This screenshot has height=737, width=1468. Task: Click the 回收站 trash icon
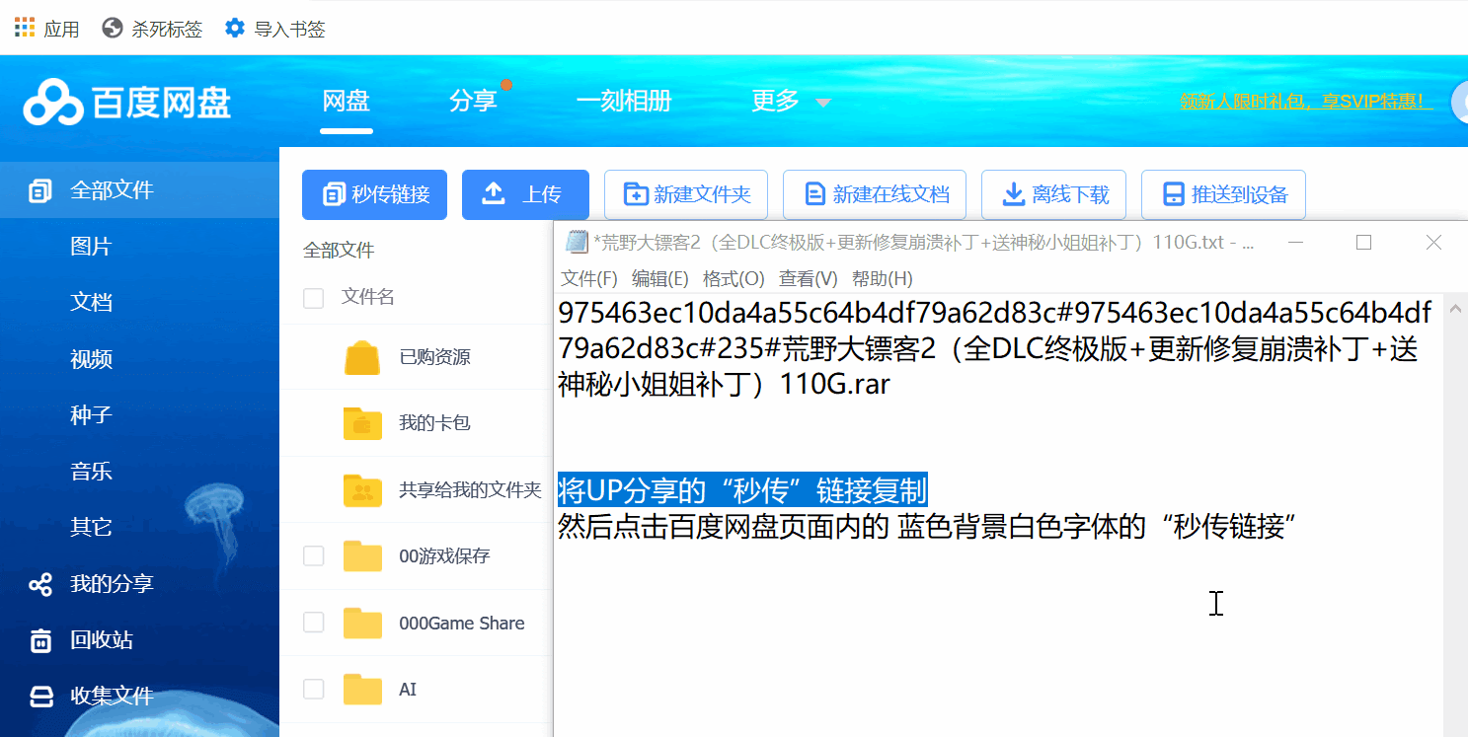(x=40, y=640)
